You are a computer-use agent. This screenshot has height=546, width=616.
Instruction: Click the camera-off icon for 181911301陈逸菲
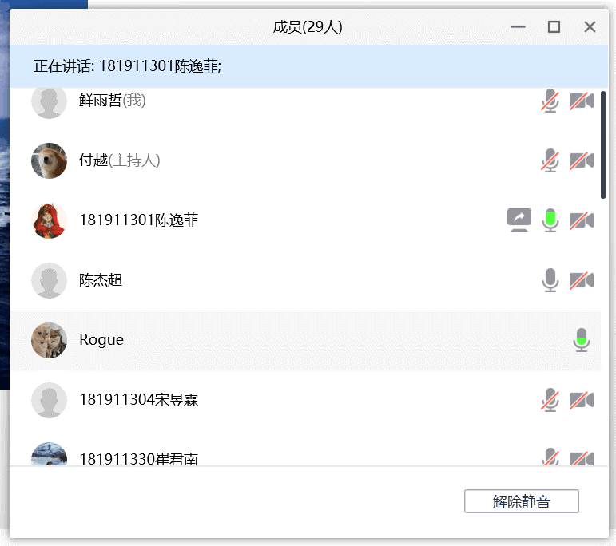(x=581, y=220)
